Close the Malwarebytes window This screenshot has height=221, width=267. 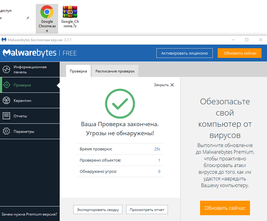[261, 40]
